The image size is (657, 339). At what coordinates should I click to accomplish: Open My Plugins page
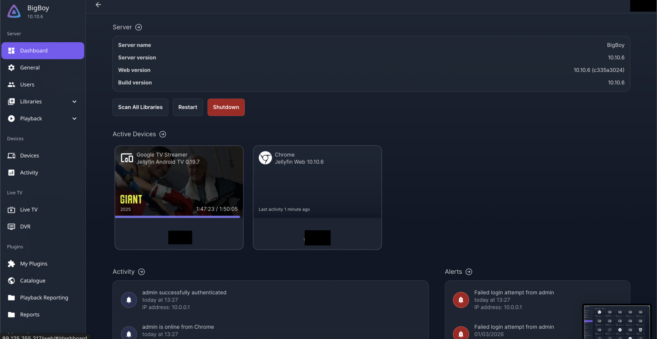tap(33, 264)
